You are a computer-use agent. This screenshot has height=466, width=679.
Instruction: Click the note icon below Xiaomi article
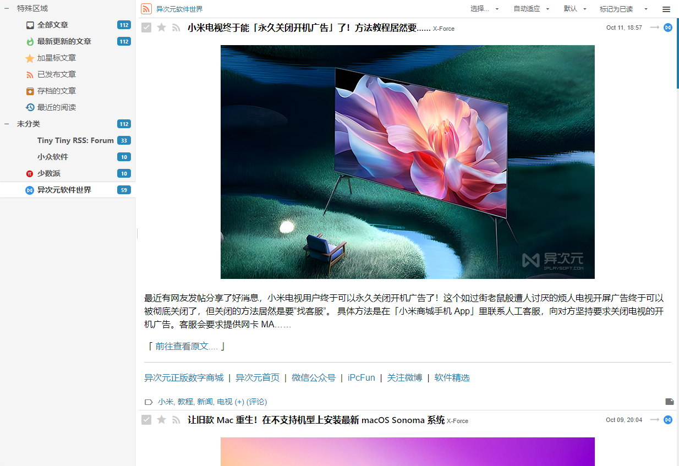point(670,402)
